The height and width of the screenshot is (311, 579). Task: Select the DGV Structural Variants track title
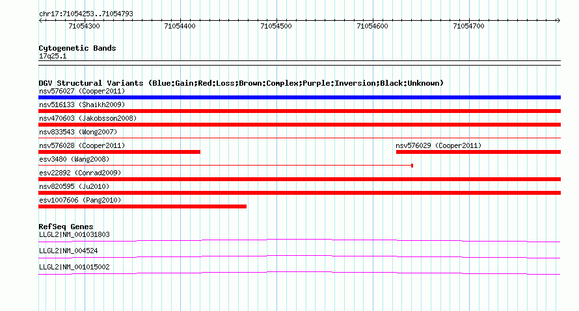[x=241, y=83]
